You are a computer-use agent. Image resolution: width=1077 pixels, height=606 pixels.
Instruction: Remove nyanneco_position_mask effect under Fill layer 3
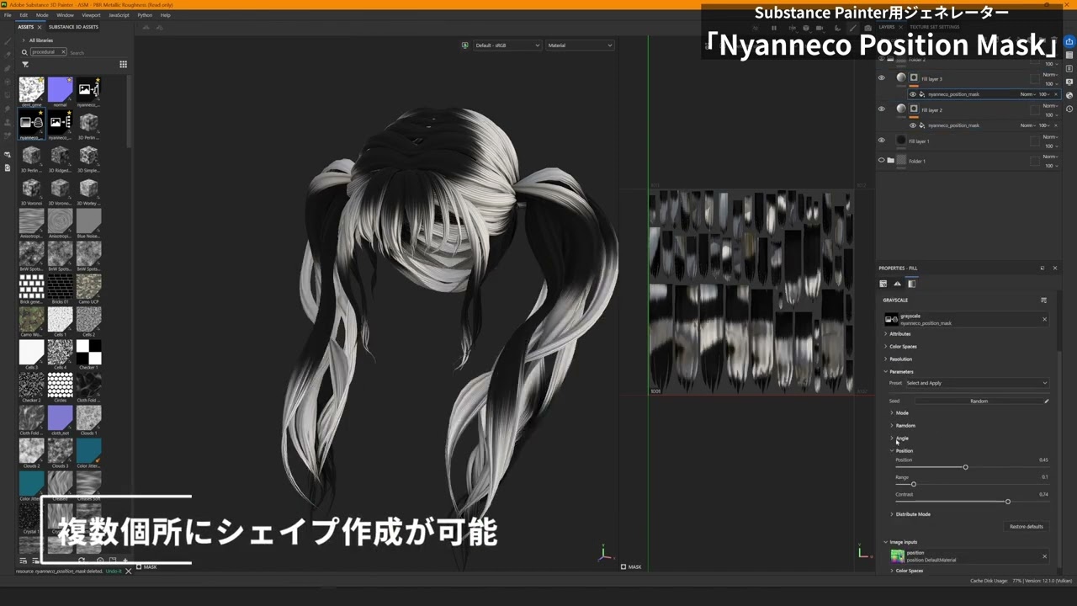pyautogui.click(x=1056, y=94)
